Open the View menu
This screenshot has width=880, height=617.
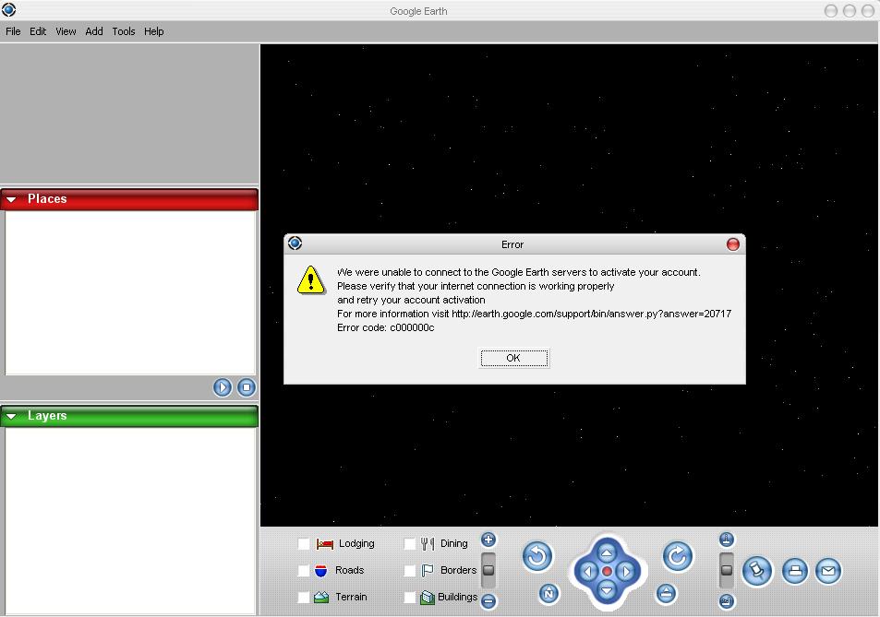[66, 31]
